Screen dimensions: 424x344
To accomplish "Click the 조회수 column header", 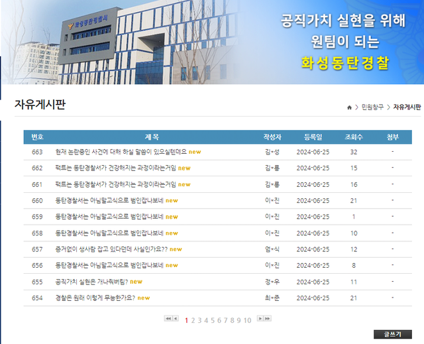I will pyautogui.click(x=354, y=137).
